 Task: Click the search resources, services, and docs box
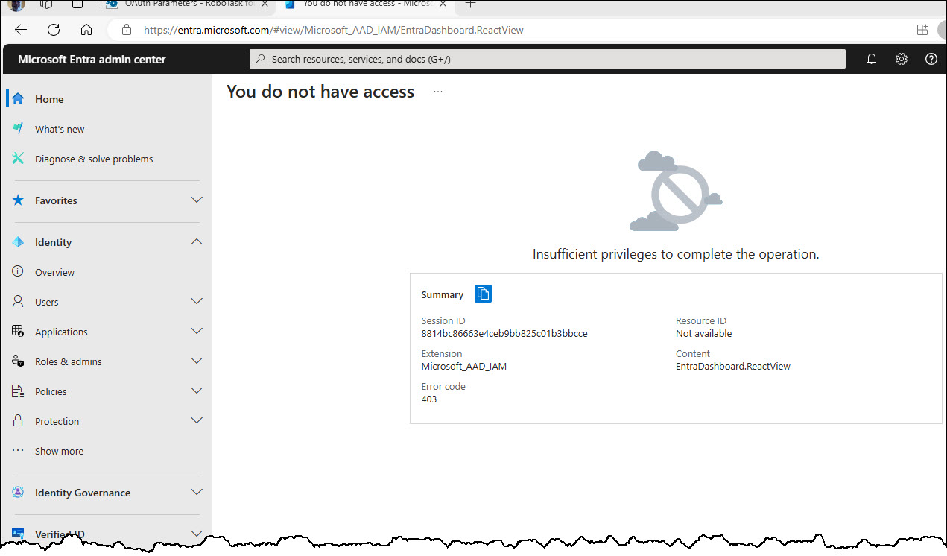pos(547,59)
